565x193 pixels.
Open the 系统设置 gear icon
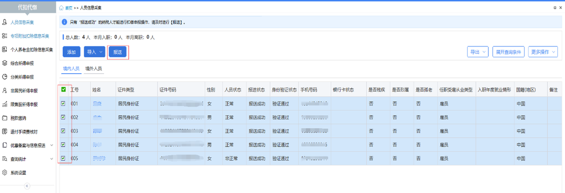coord(5,172)
